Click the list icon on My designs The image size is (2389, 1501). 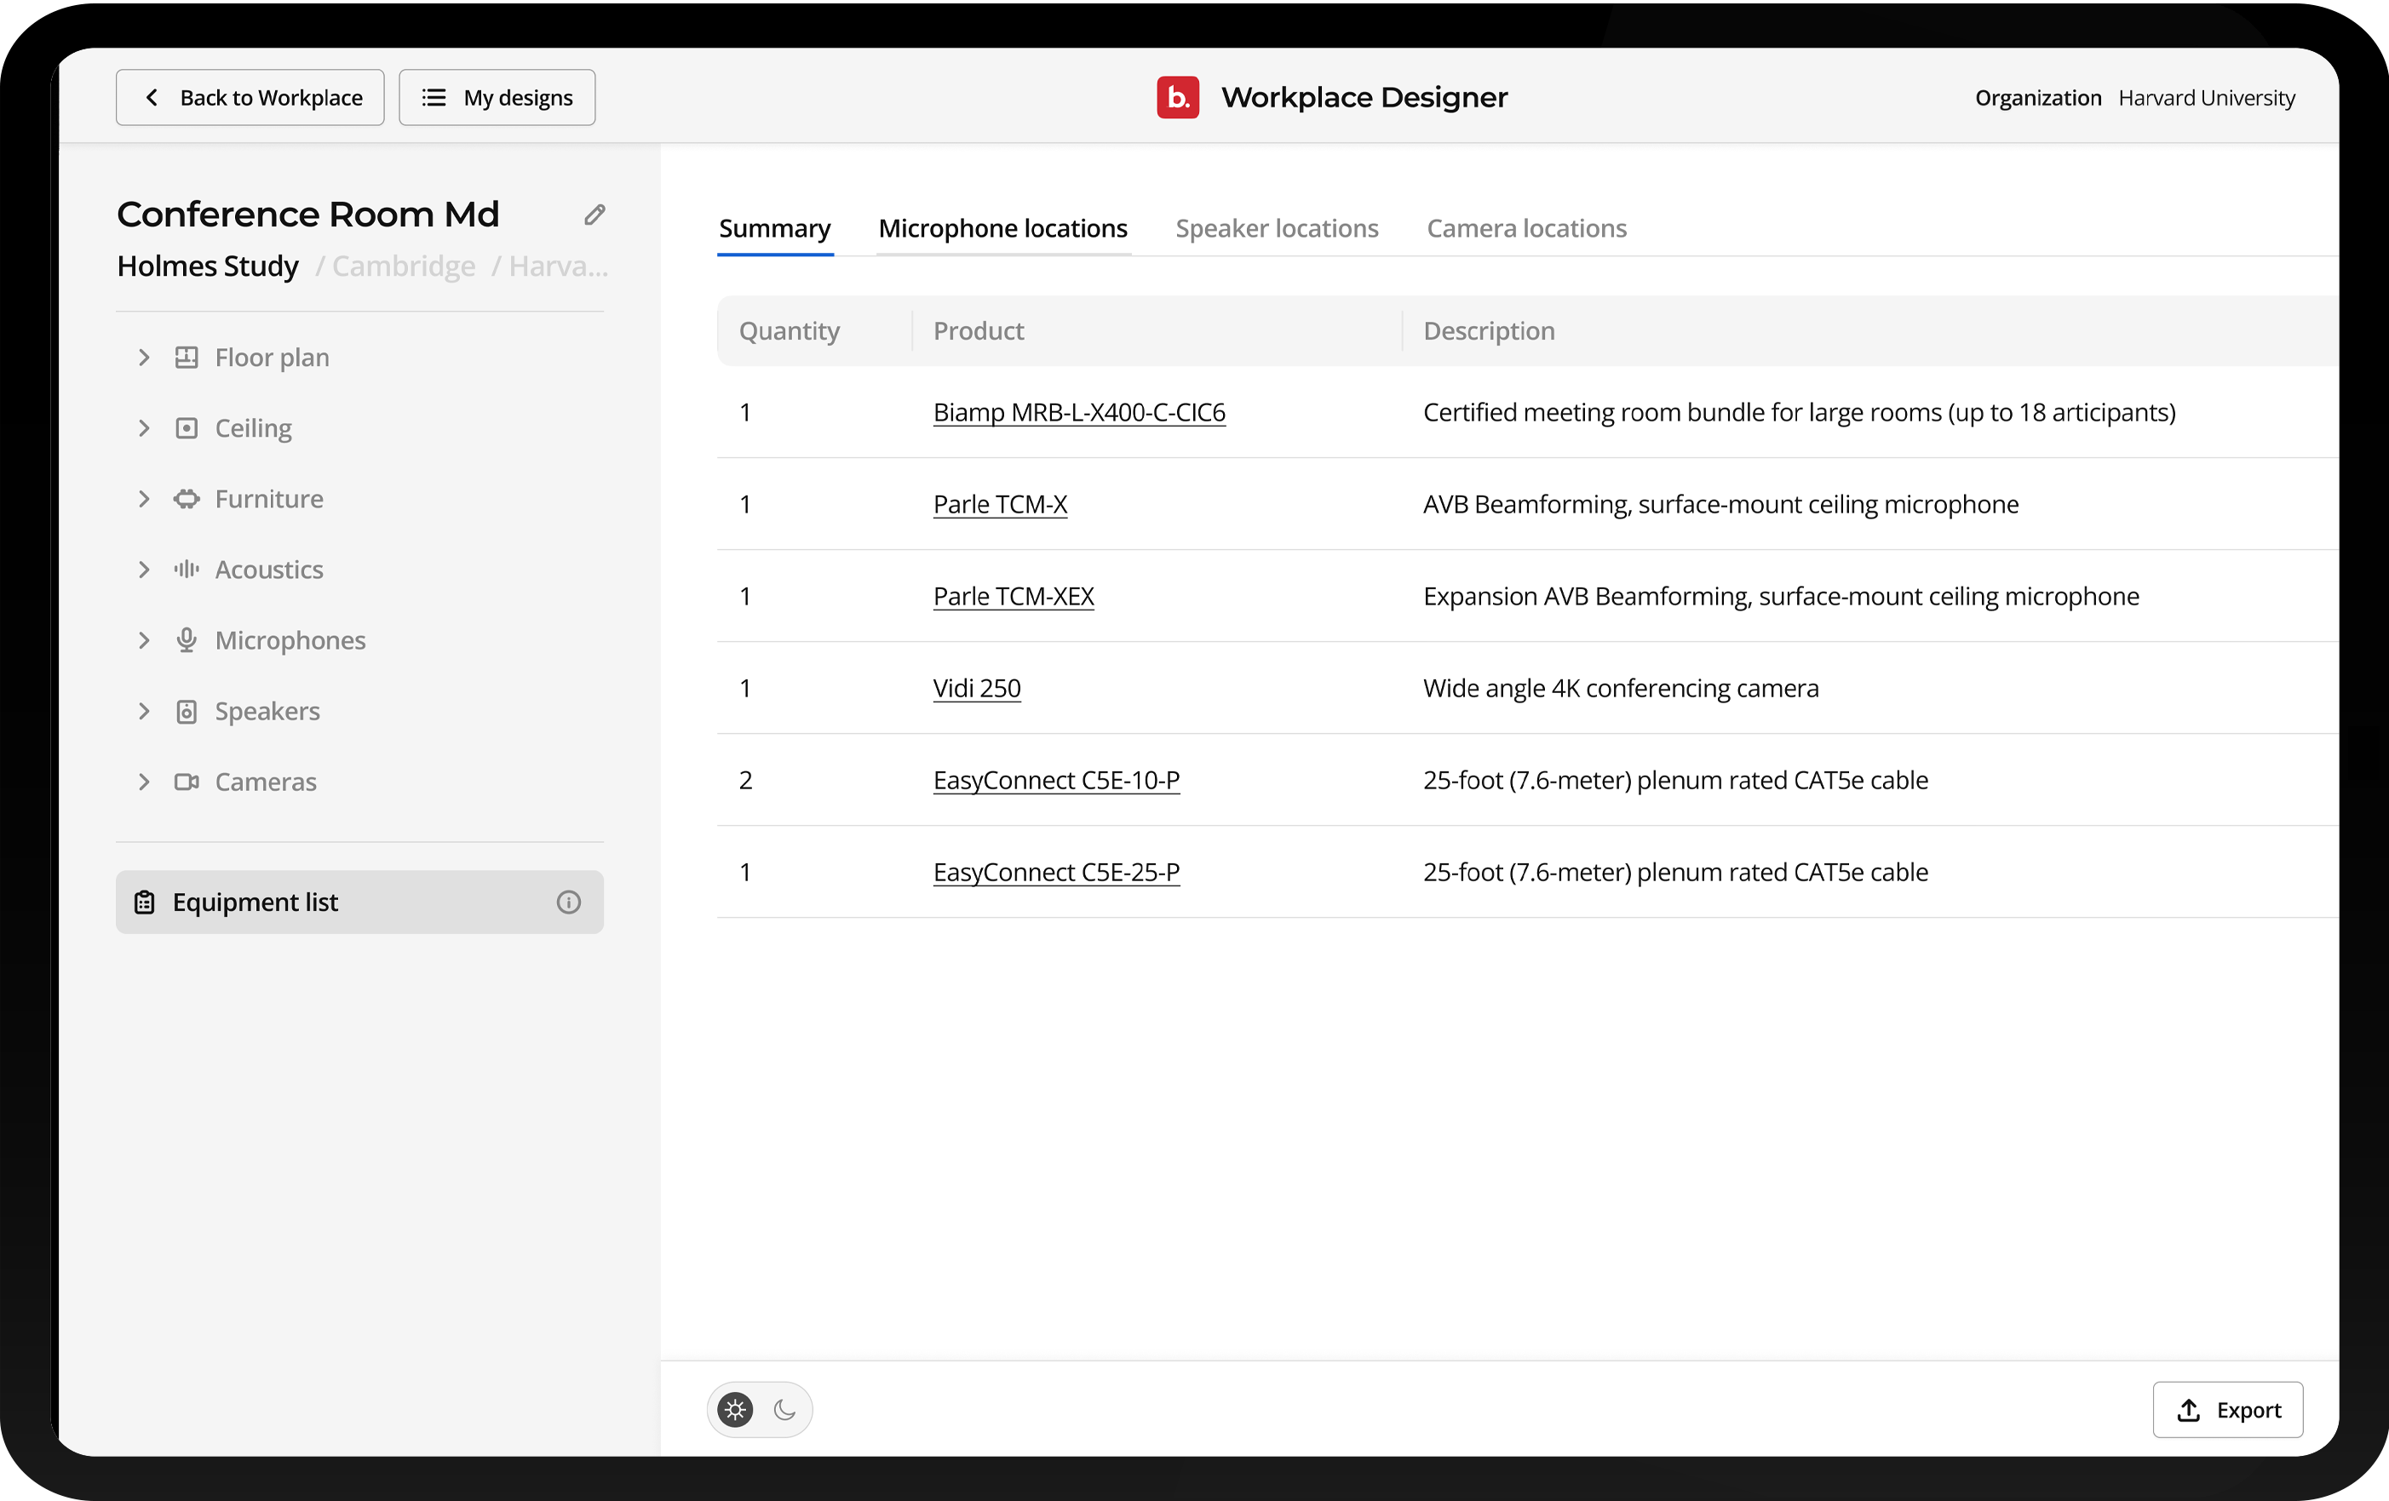point(434,97)
